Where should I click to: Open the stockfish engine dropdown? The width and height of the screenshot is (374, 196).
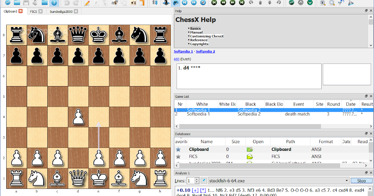(x=347, y=180)
